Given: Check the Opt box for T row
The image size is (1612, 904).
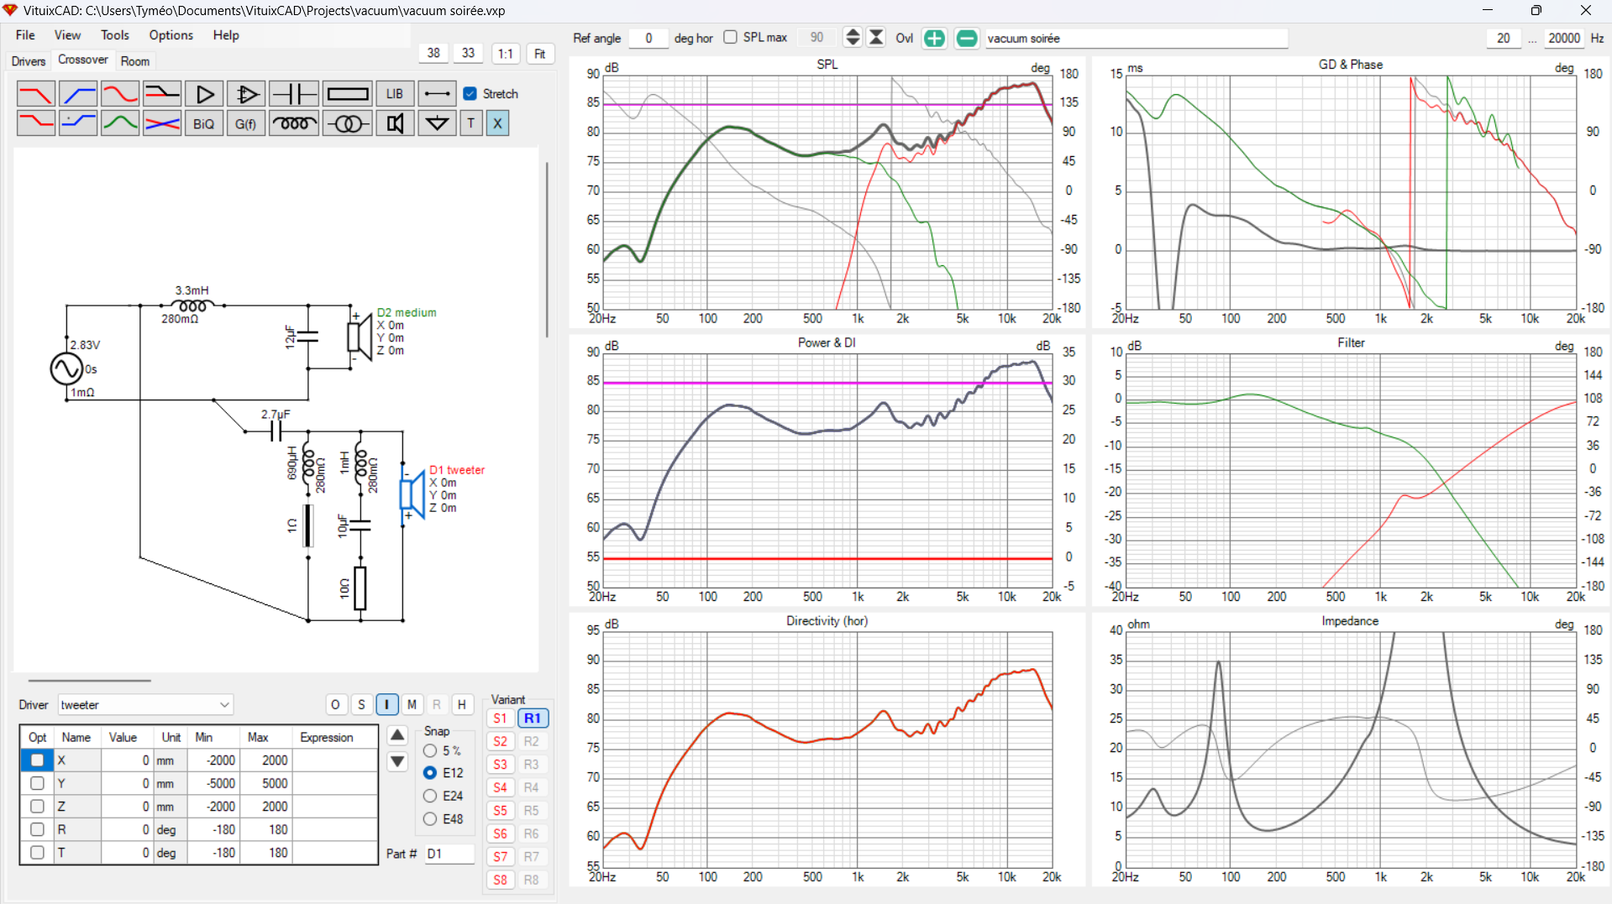Looking at the screenshot, I should click(37, 853).
